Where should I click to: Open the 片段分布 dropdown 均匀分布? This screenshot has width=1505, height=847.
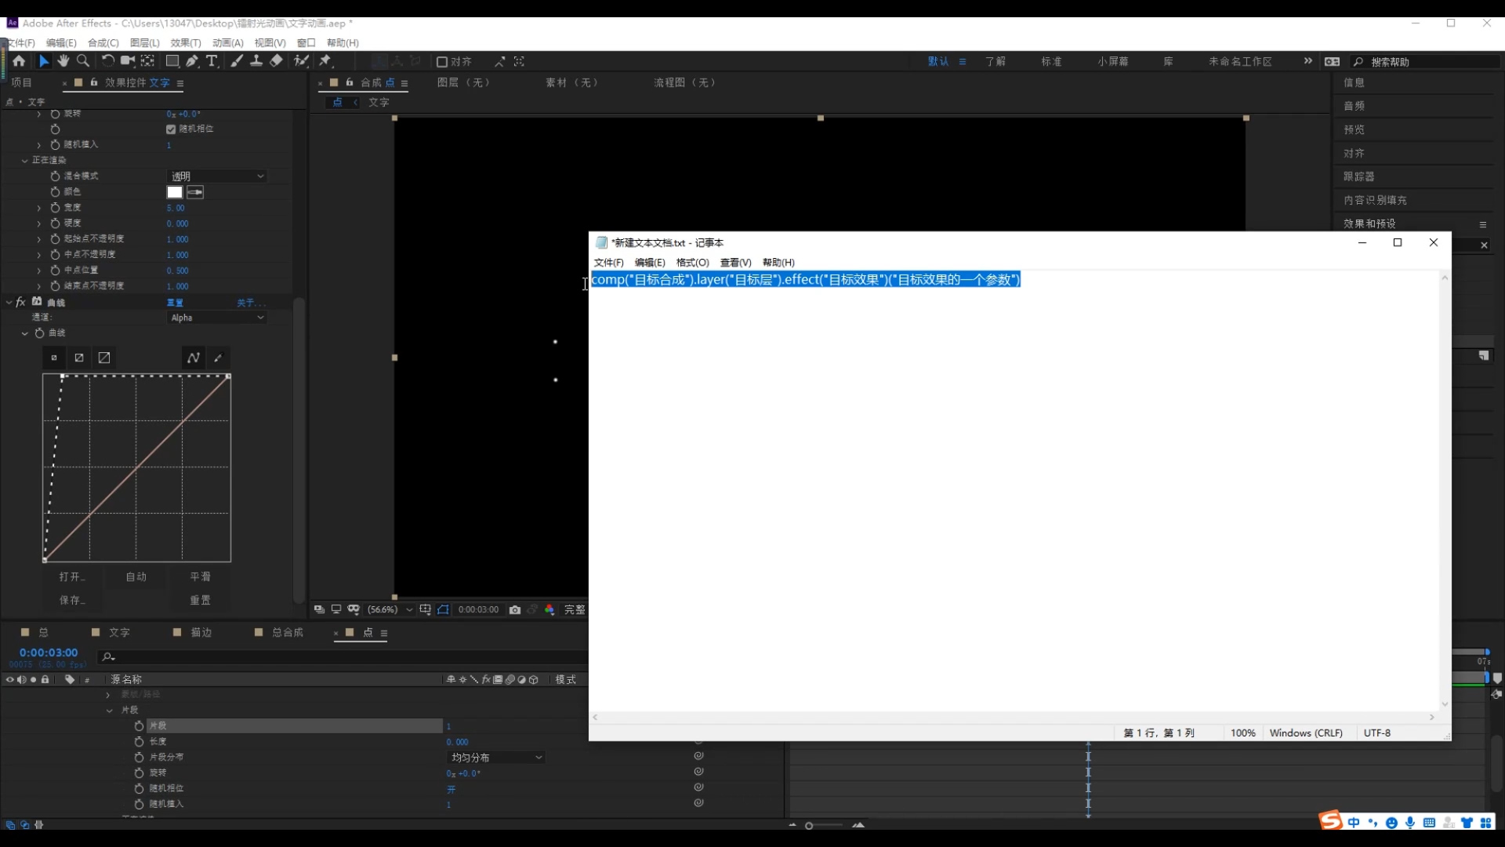tap(496, 758)
